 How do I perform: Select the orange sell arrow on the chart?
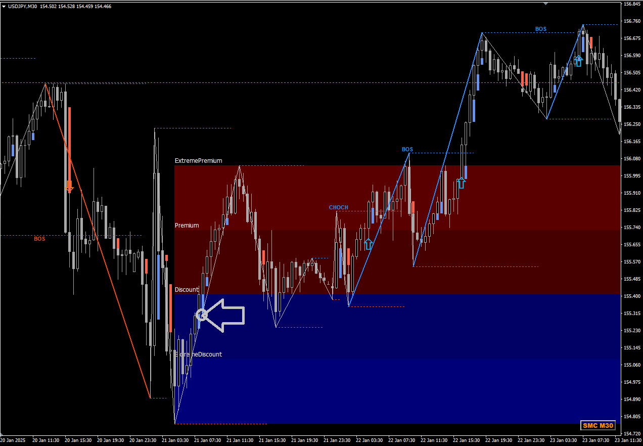tap(69, 186)
